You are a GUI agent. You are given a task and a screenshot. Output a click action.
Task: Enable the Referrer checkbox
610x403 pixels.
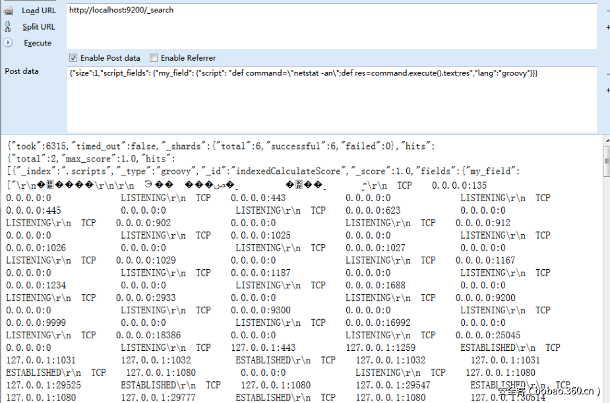point(154,58)
